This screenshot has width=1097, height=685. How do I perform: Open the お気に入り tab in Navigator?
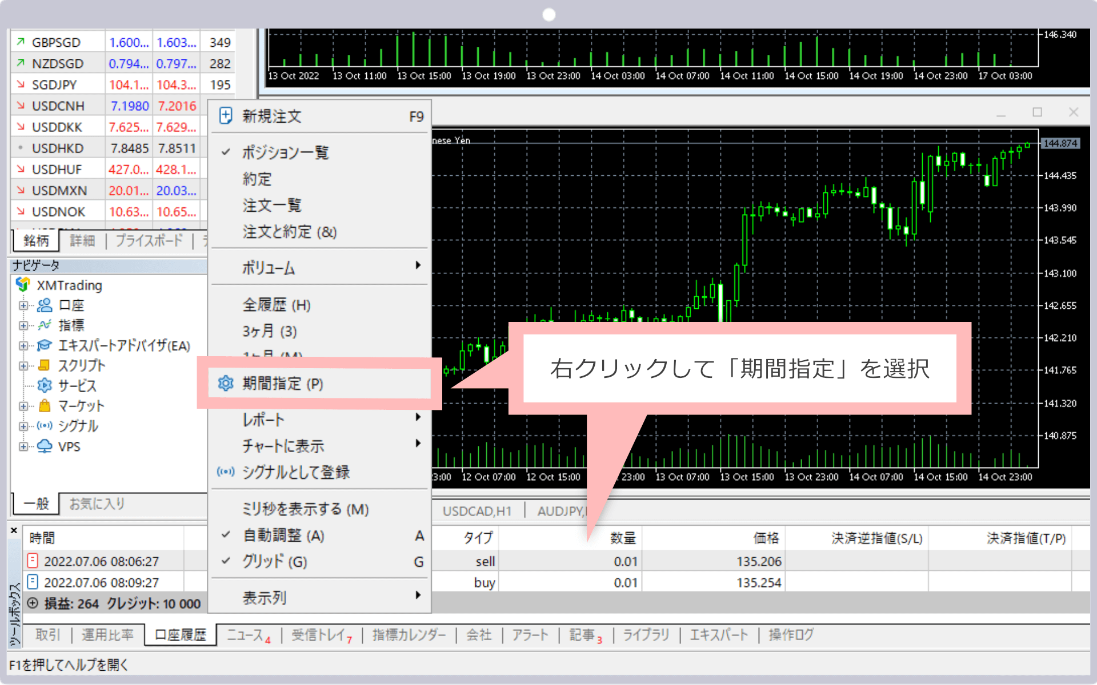tap(97, 503)
